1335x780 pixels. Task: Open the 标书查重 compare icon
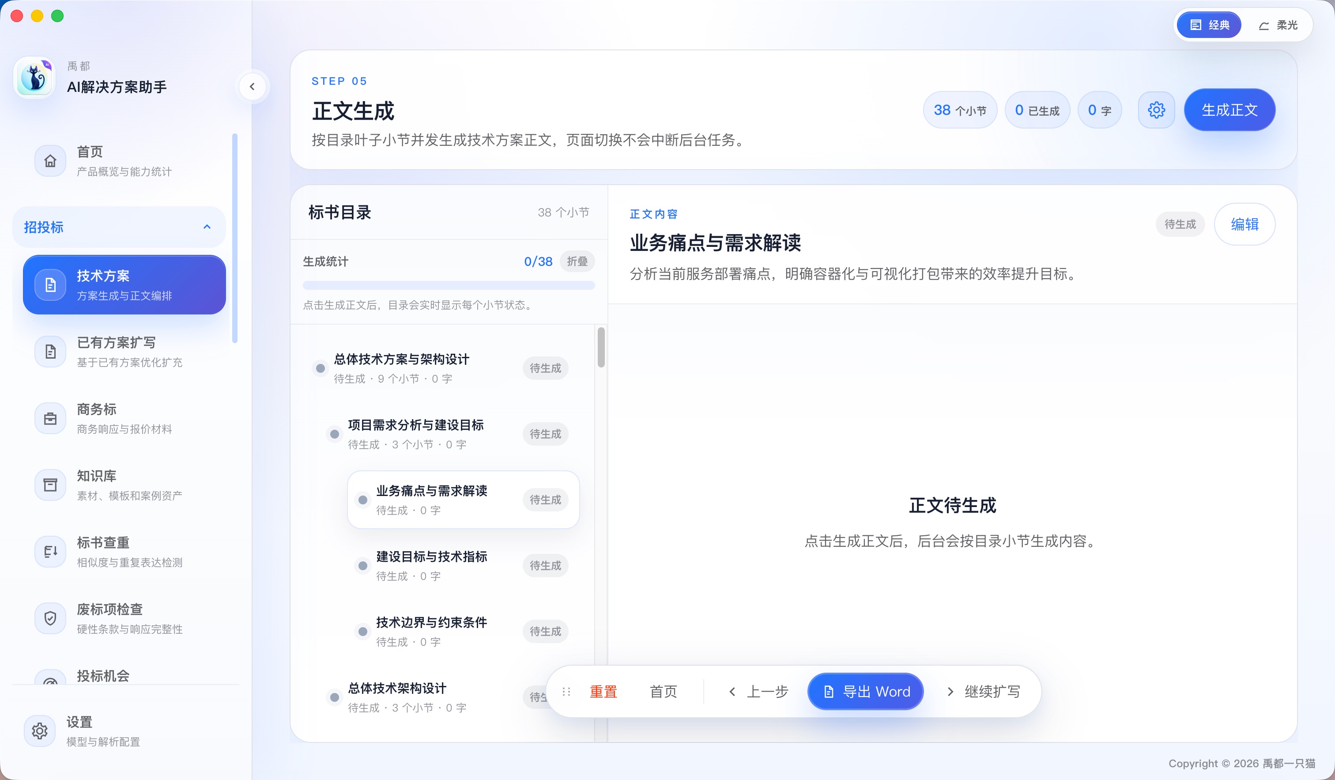click(50, 552)
